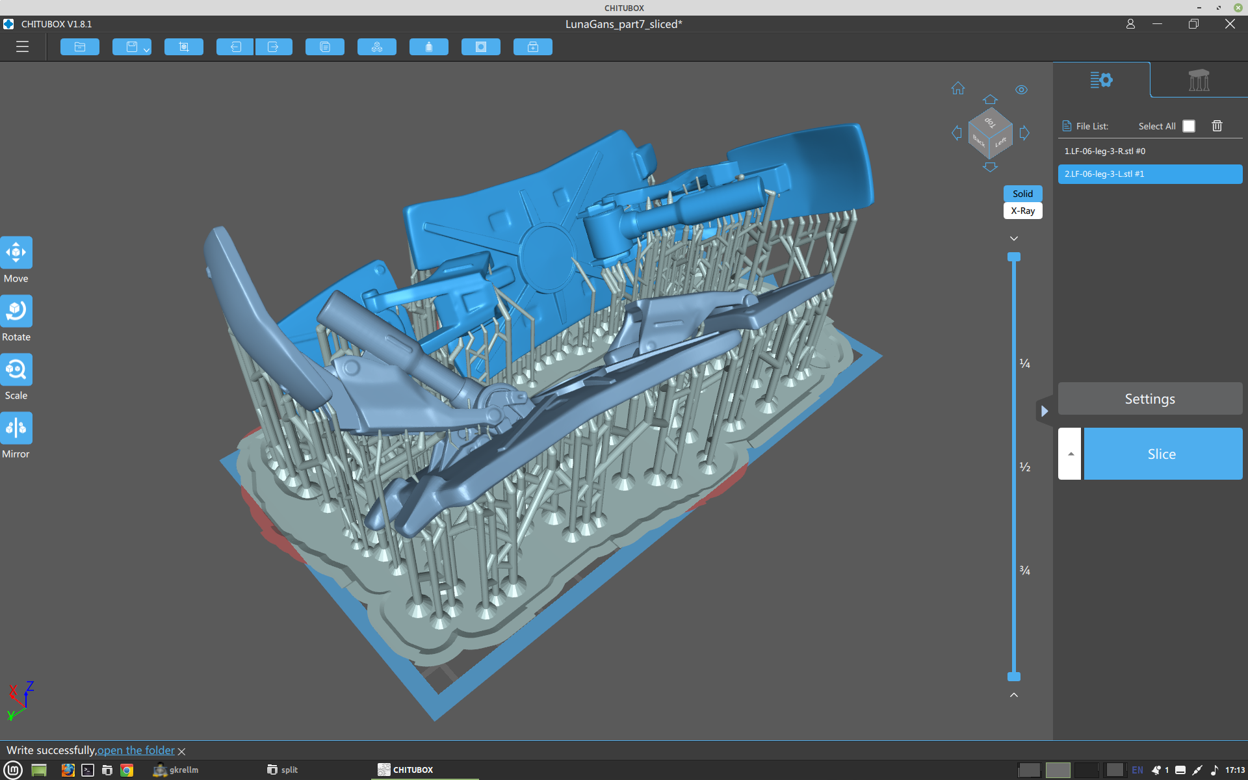Click the open file folder icon

pos(80,47)
